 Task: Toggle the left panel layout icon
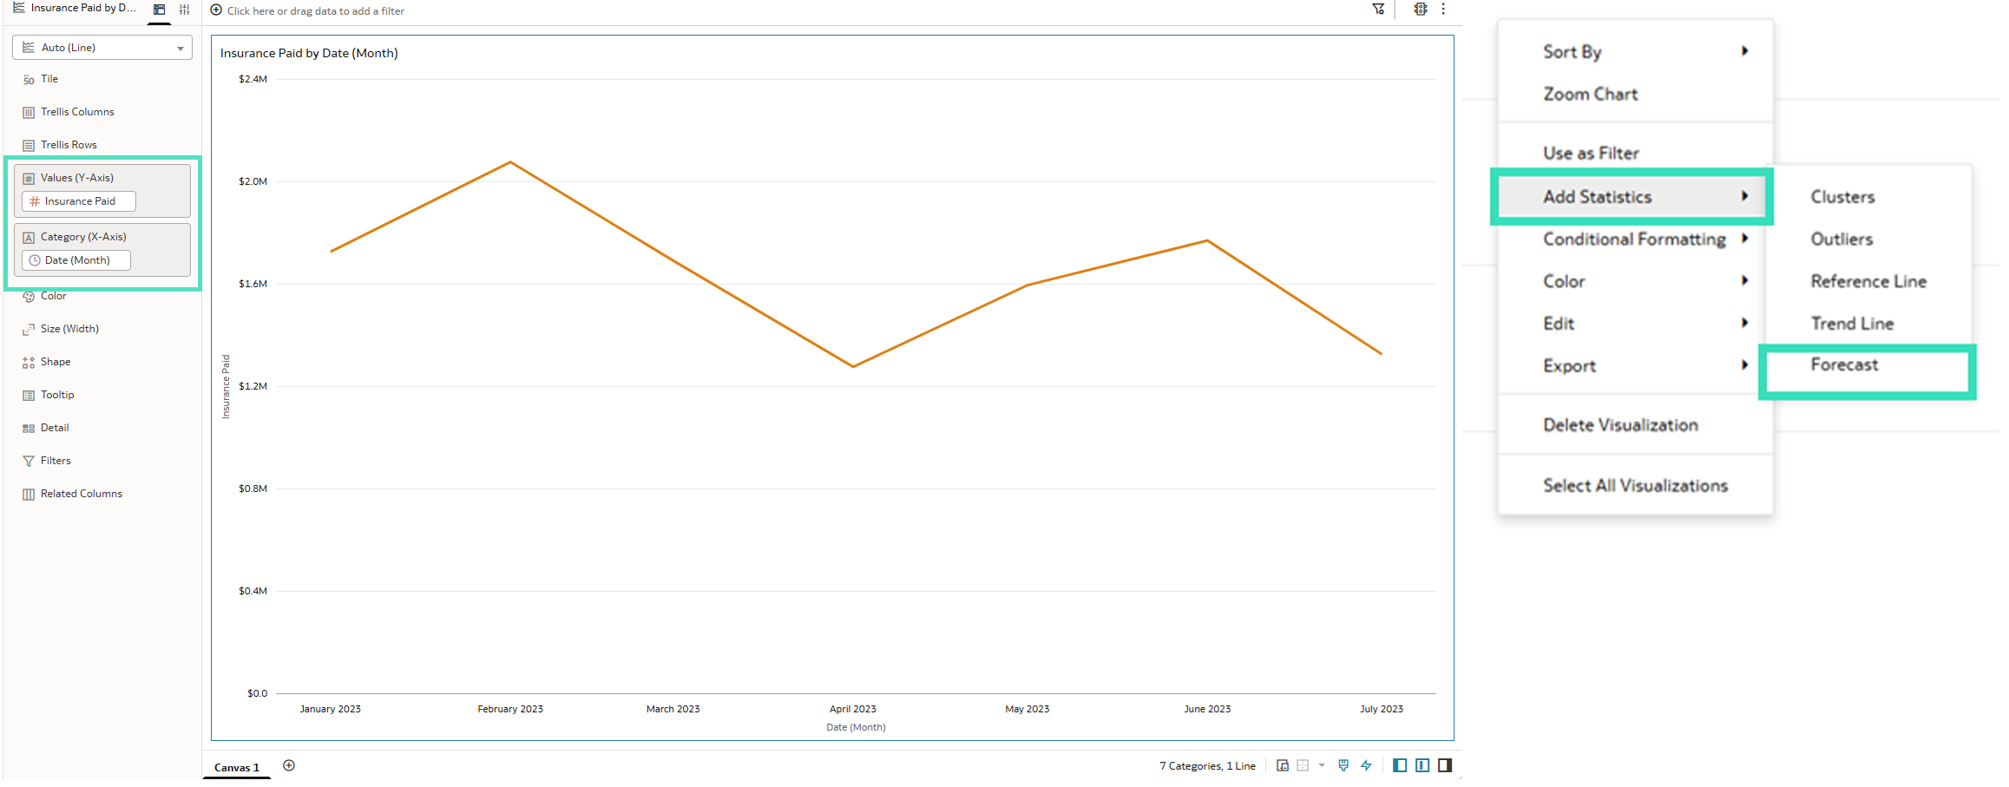(x=1400, y=767)
